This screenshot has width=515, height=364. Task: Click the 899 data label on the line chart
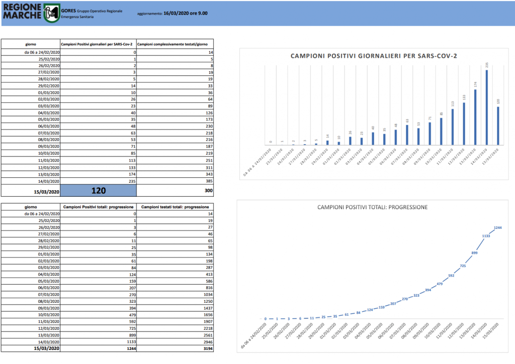coord(474,253)
